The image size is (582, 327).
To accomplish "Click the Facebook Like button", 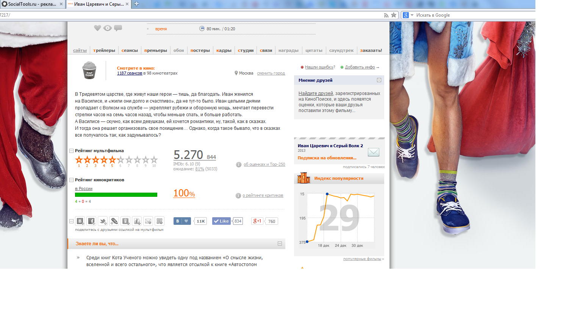I will click(221, 221).
